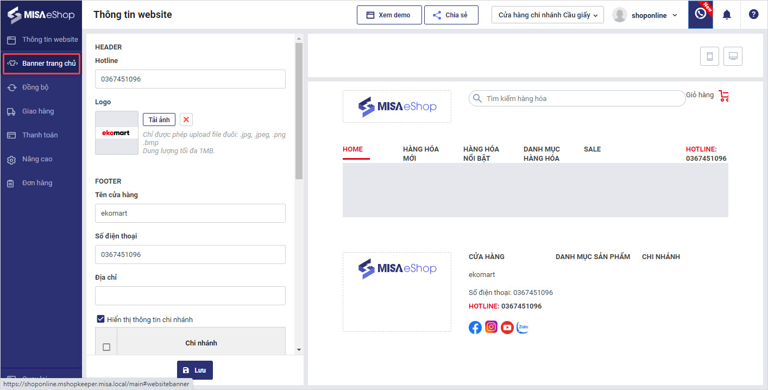Image resolution: width=768 pixels, height=390 pixels.
Task: Click the ekomart footer store name
Action: (482, 275)
